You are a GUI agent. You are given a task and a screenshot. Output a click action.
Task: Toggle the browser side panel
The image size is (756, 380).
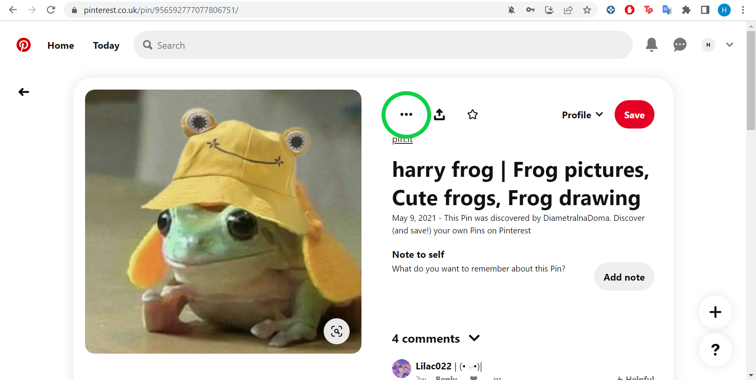pos(705,10)
